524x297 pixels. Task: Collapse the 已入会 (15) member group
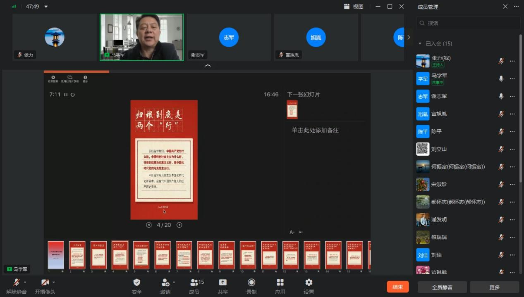(420, 43)
